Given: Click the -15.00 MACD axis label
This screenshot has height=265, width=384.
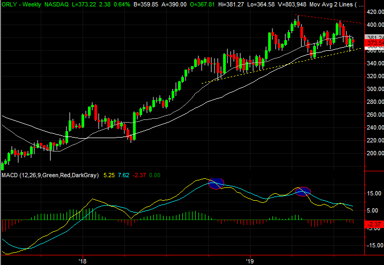Looking at the screenshot, I should coord(375,245).
